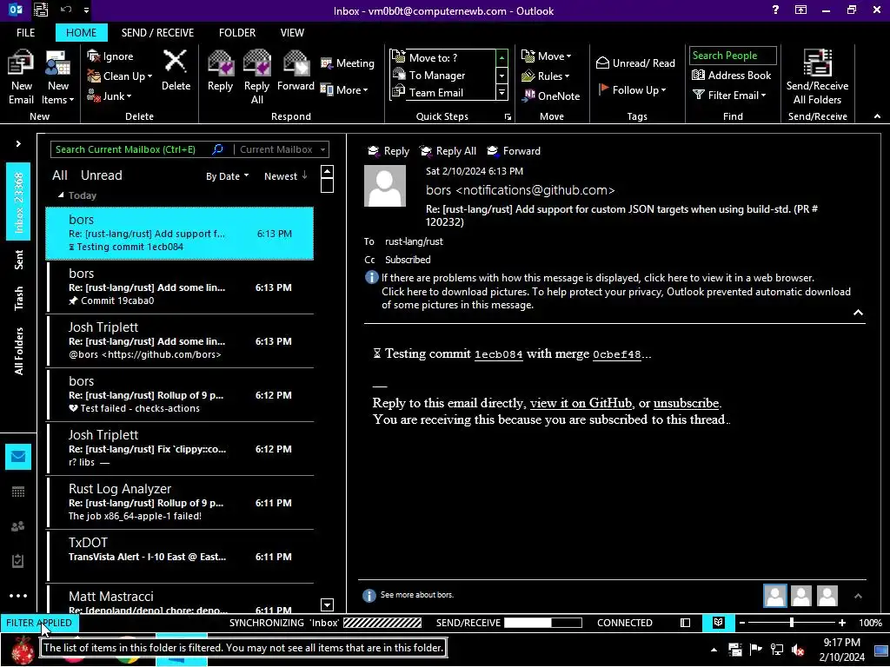Screen dimensions: 890x667
Task: Open the Filter Email dropdown
Action: click(729, 96)
